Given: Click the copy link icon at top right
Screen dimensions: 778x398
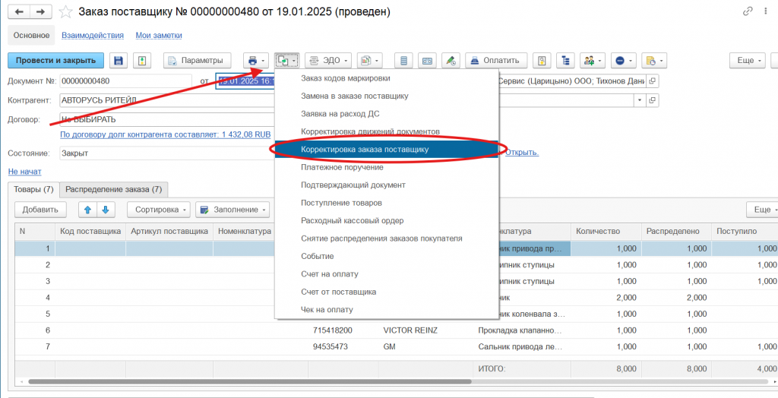Looking at the screenshot, I should click(748, 11).
